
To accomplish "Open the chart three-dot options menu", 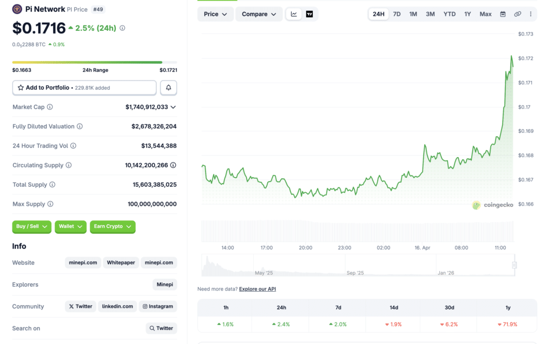I will [530, 14].
